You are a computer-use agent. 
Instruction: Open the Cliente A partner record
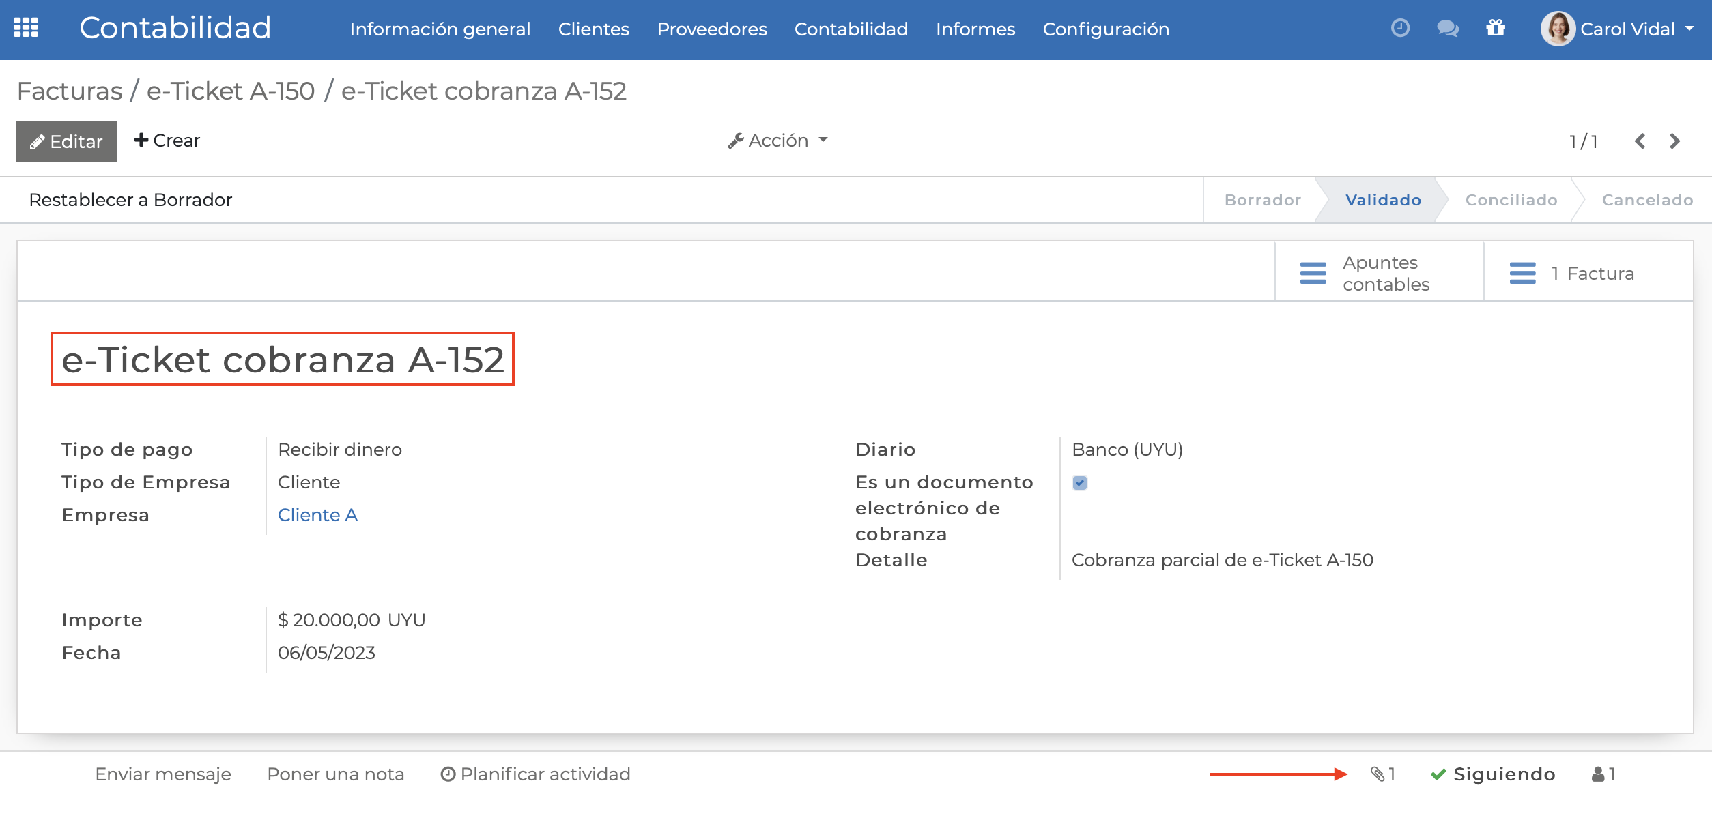click(x=318, y=515)
